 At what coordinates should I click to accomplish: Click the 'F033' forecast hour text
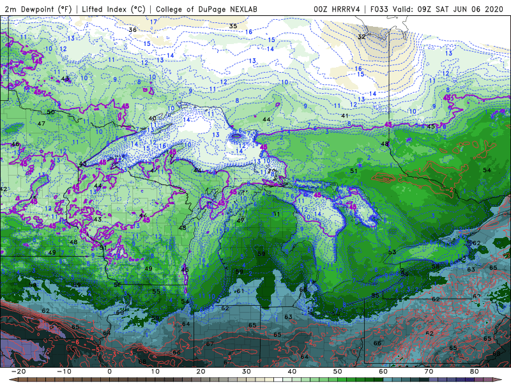click(x=379, y=9)
